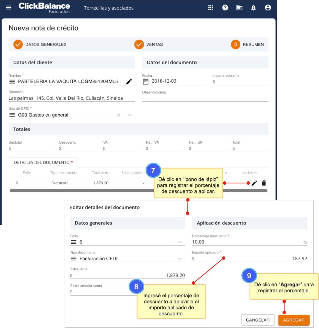Screen dimensions: 319x328
Task: Expand the Tipo documento dropdown
Action: [x=180, y=259]
